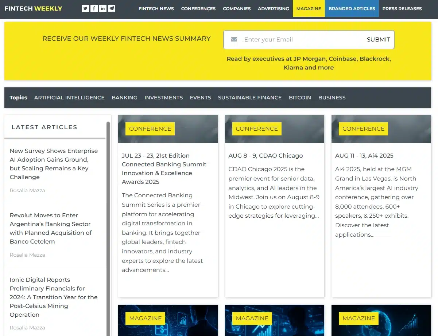438x336 pixels.
Task: Click Rosalia Mazza under AI Adoption article
Action: (27, 190)
